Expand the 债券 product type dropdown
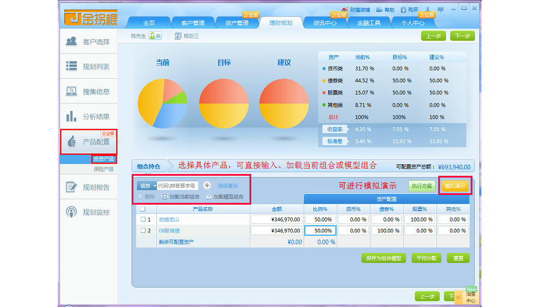Image resolution: width=541 pixels, height=307 pixels. coord(154,186)
